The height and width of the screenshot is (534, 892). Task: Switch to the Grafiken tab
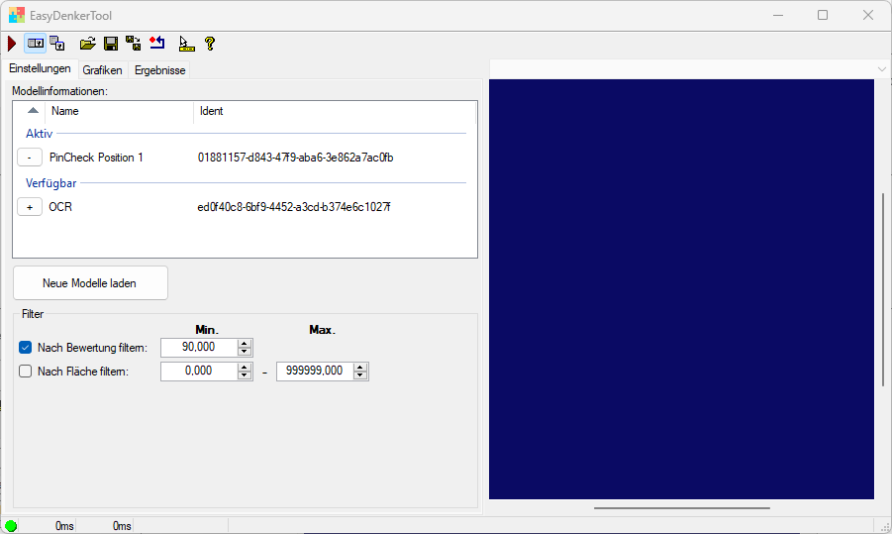pyautogui.click(x=102, y=70)
